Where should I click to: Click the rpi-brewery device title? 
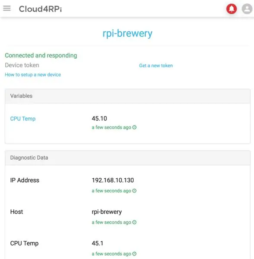(127, 34)
